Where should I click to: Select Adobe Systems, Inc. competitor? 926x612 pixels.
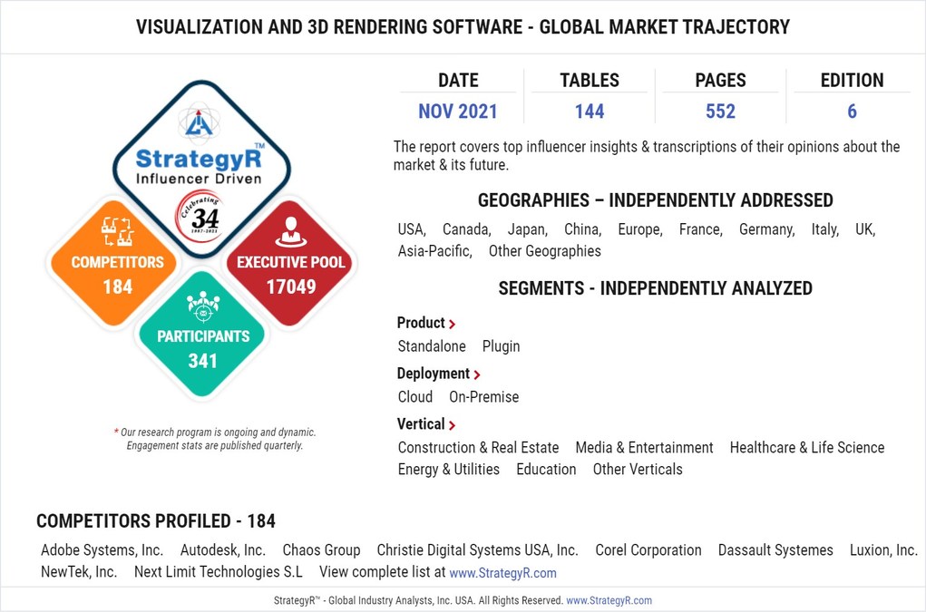102,550
